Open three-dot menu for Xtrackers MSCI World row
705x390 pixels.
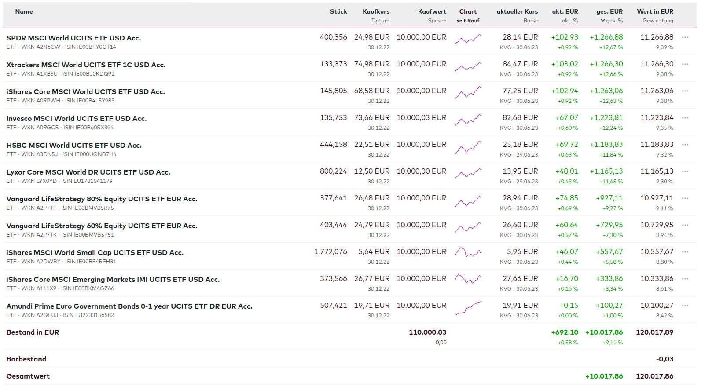point(685,64)
